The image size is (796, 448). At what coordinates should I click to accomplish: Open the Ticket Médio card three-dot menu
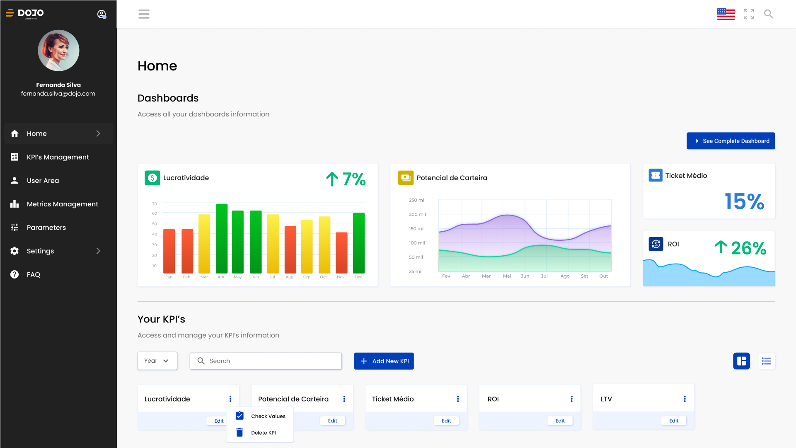pos(458,399)
